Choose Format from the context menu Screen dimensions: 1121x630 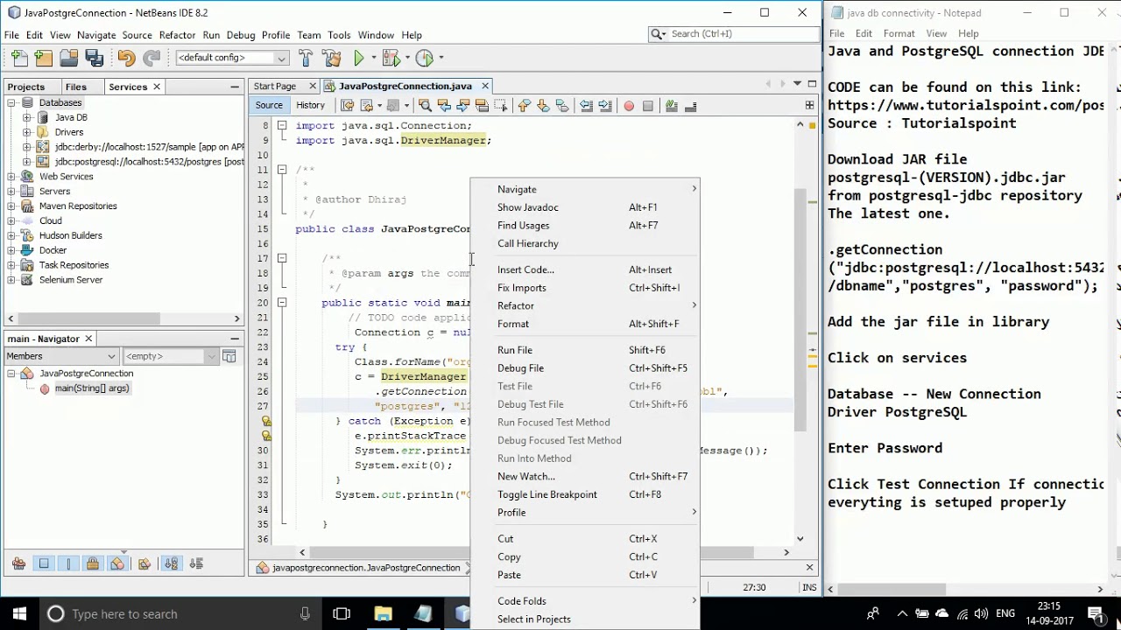(585, 324)
